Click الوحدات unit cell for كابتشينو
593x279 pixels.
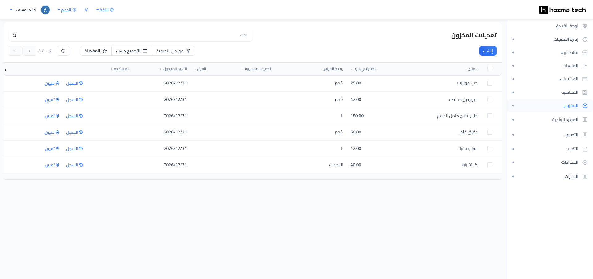[x=336, y=165]
